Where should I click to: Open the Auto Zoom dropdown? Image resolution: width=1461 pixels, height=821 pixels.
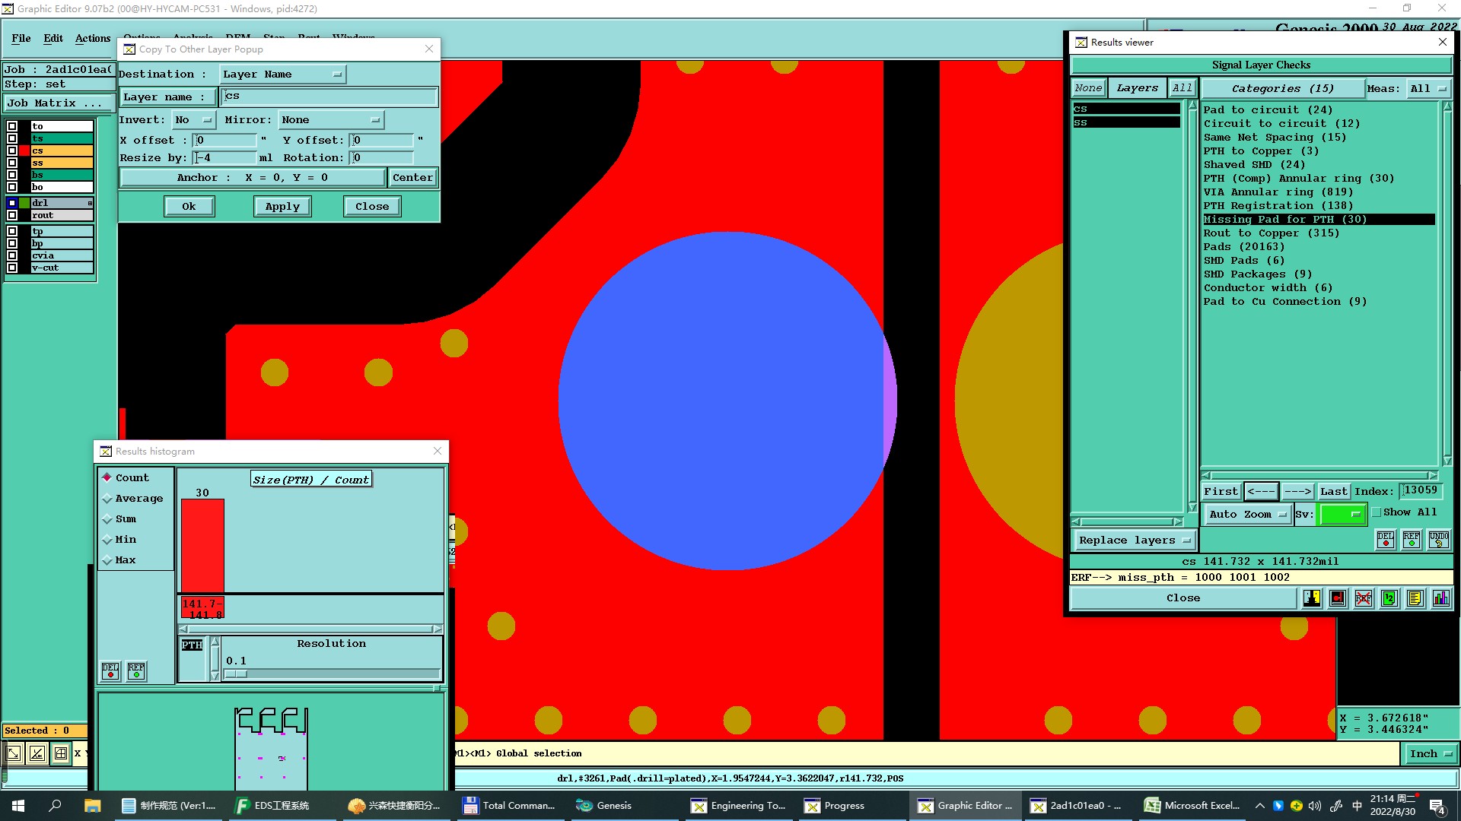click(1248, 515)
